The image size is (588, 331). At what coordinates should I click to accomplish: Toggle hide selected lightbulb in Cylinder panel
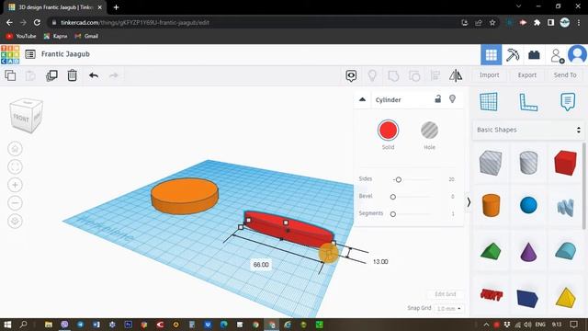coord(452,99)
